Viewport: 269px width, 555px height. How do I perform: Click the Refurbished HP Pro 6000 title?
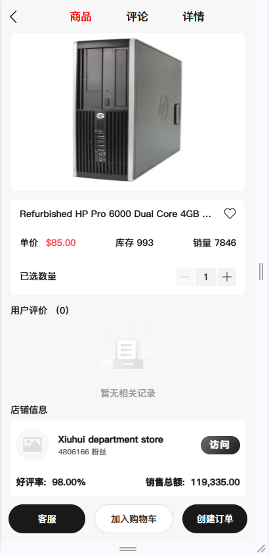click(x=115, y=214)
